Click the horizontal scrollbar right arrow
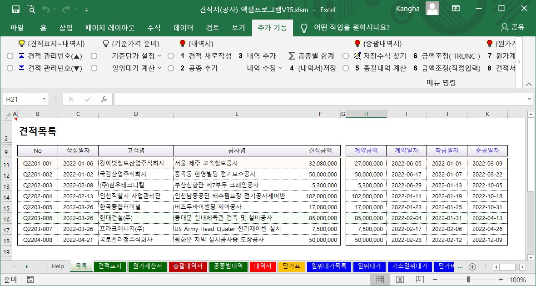Image resolution: width=536 pixels, height=286 pixels. tap(522, 267)
